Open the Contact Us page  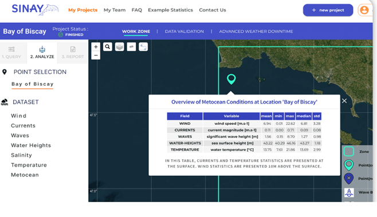pos(213,10)
